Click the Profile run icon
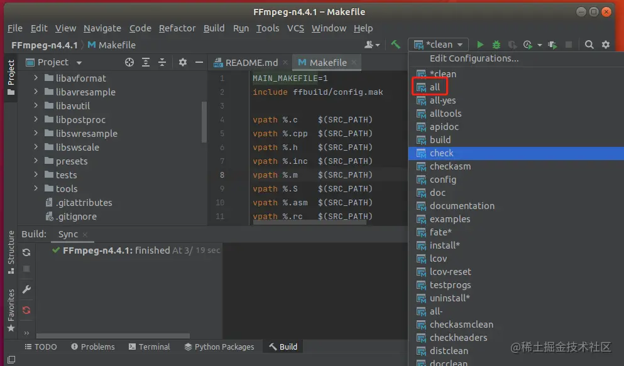 528,45
